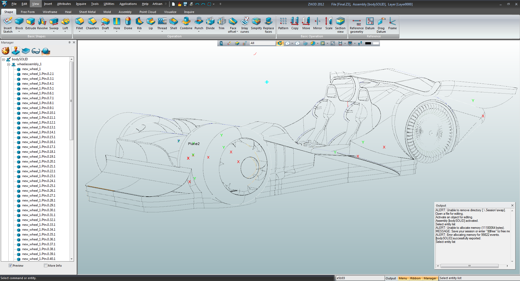Screen dimensions: 520x281
Task: Toggle the Preview checkbox
Action: (x=10, y=266)
